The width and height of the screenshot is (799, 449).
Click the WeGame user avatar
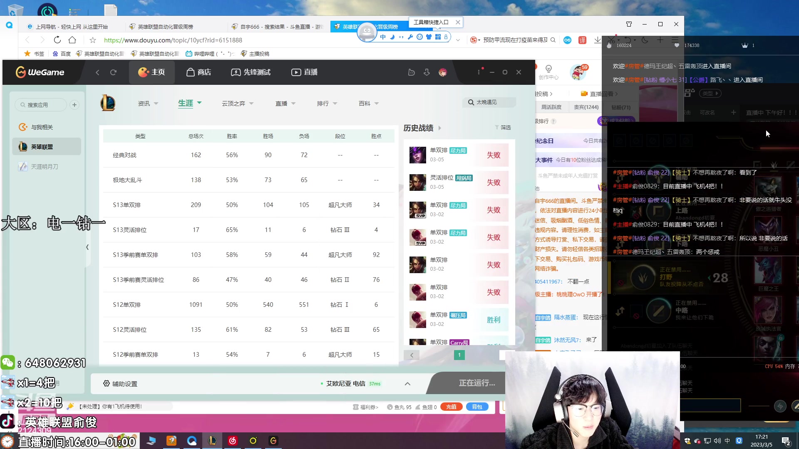pyautogui.click(x=442, y=72)
